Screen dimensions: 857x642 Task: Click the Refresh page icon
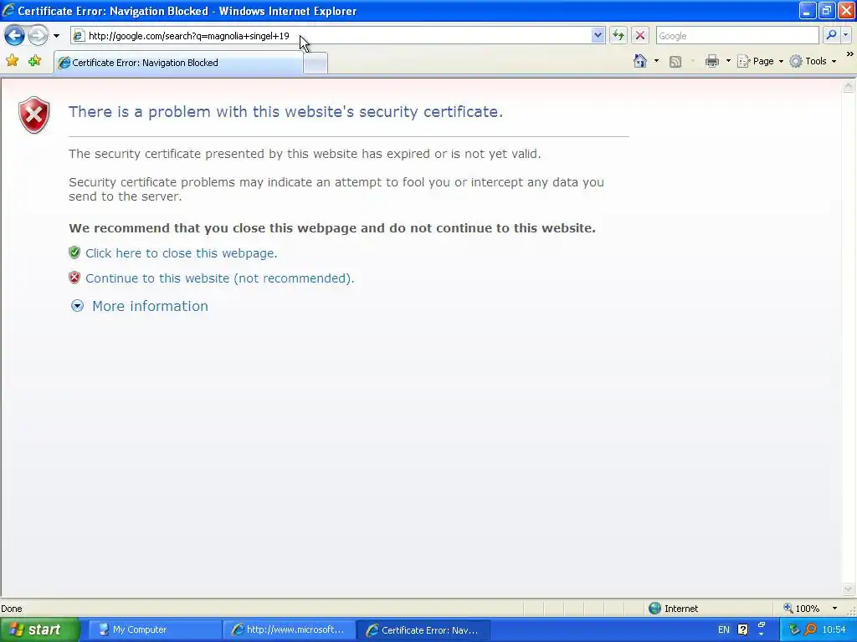click(618, 36)
